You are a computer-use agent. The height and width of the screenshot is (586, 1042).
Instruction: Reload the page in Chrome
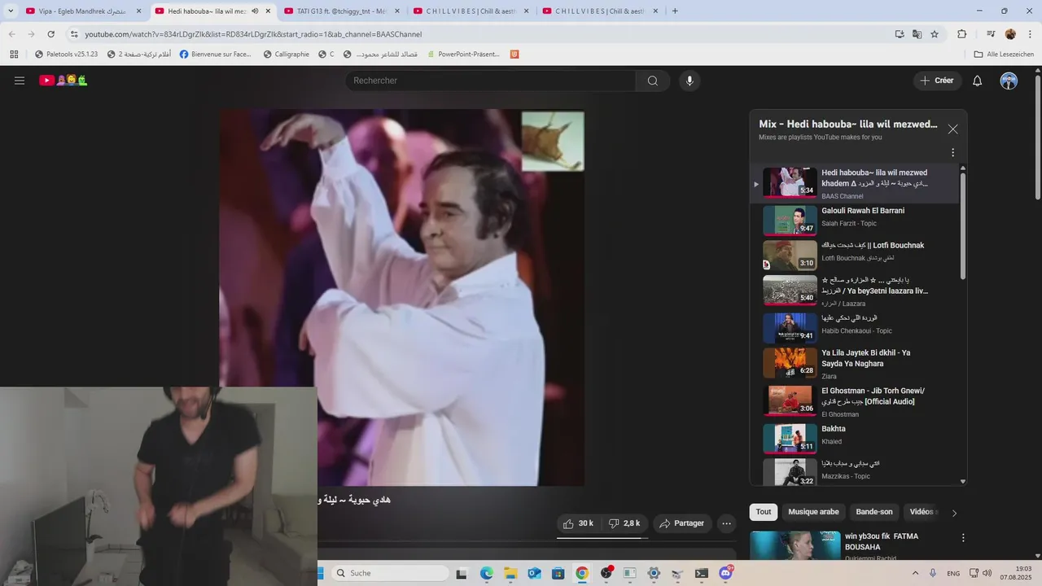pos(50,34)
